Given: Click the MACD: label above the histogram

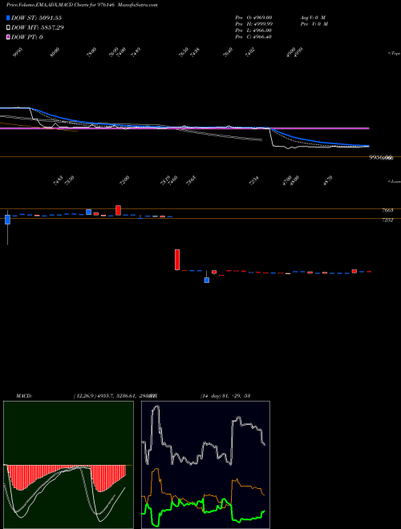Looking at the screenshot, I should point(24,395).
